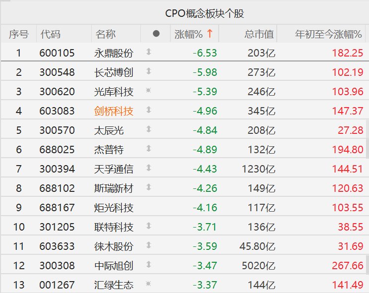The width and height of the screenshot is (369, 293).
Task: Click the CPO概念板块个股 title
Action: pos(204,13)
